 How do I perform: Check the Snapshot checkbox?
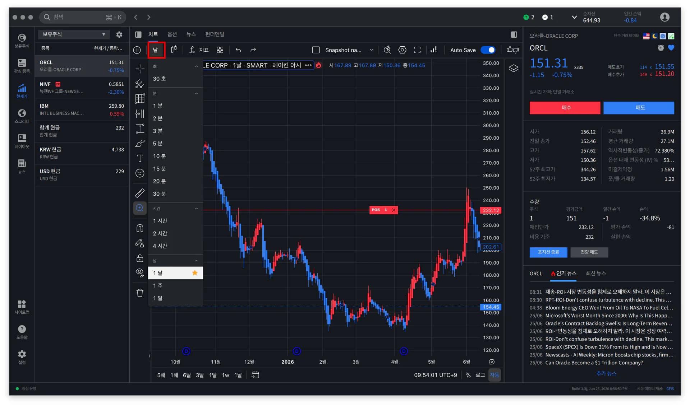click(316, 50)
